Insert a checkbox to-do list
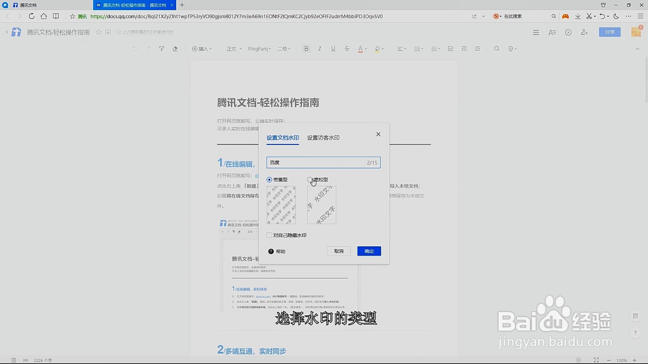 coord(450,49)
